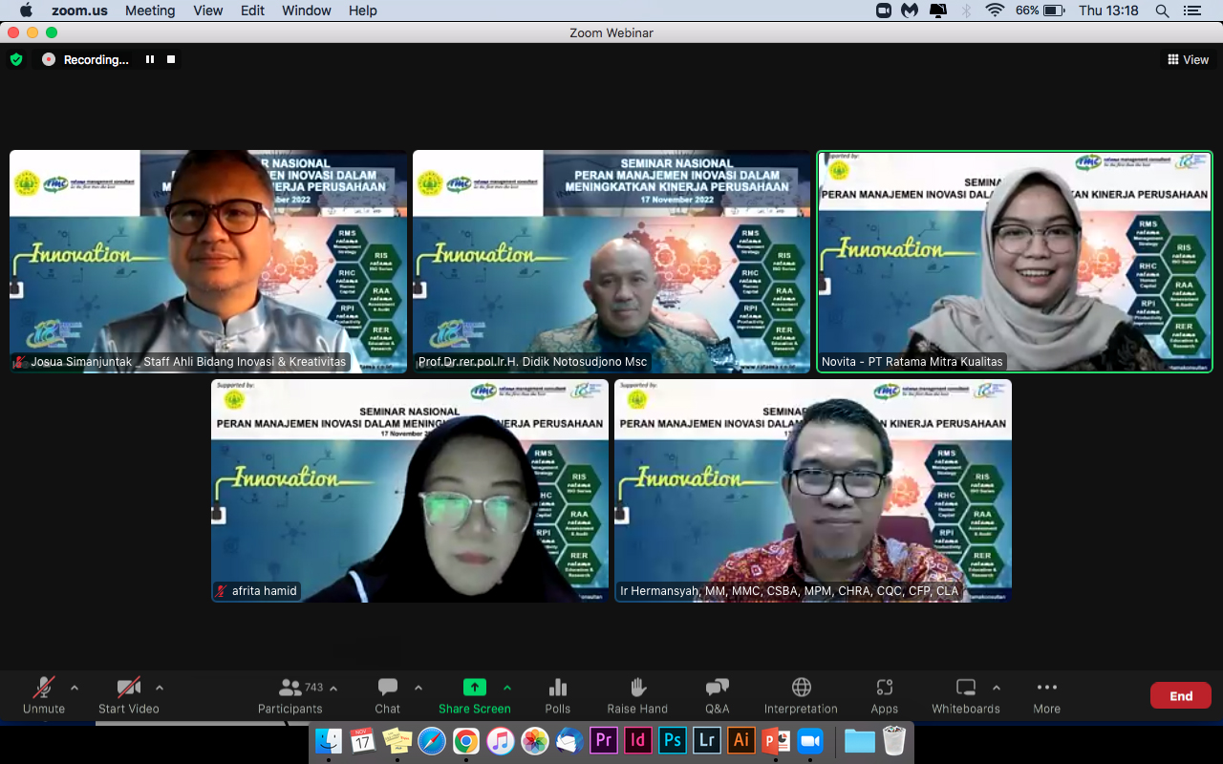Select Josua Simanjuntak video tile
The image size is (1223, 764).
208,261
